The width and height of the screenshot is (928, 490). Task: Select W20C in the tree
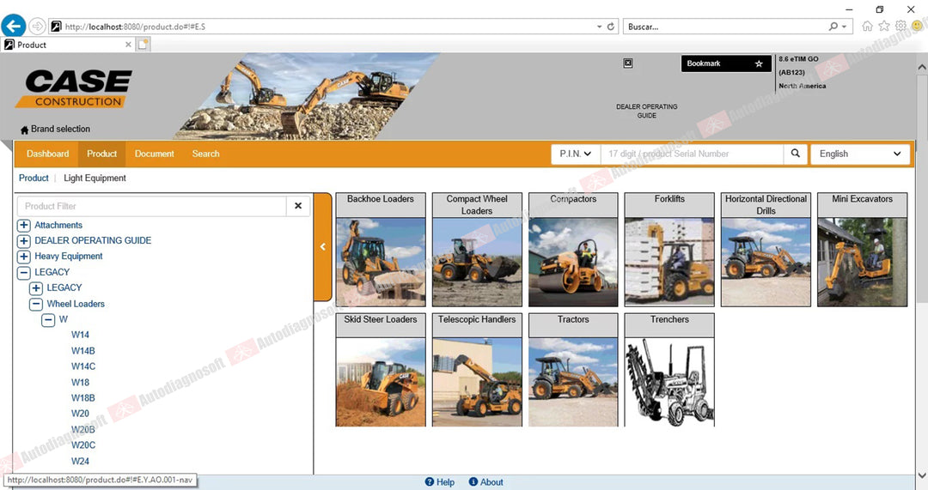(x=82, y=445)
